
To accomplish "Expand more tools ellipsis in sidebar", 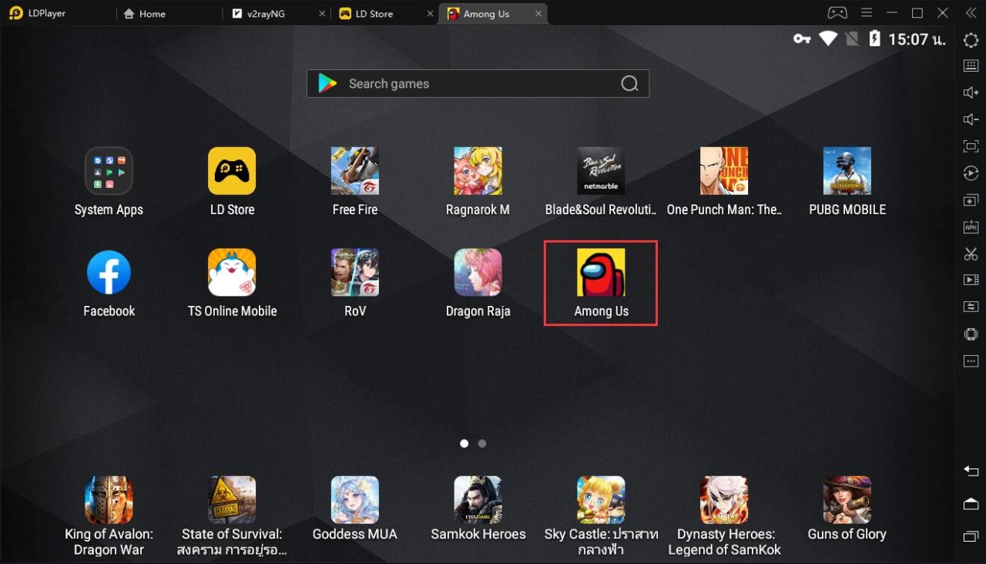I will point(971,361).
